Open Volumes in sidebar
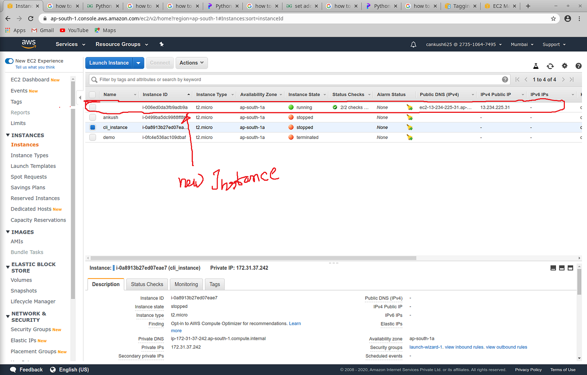 point(21,280)
